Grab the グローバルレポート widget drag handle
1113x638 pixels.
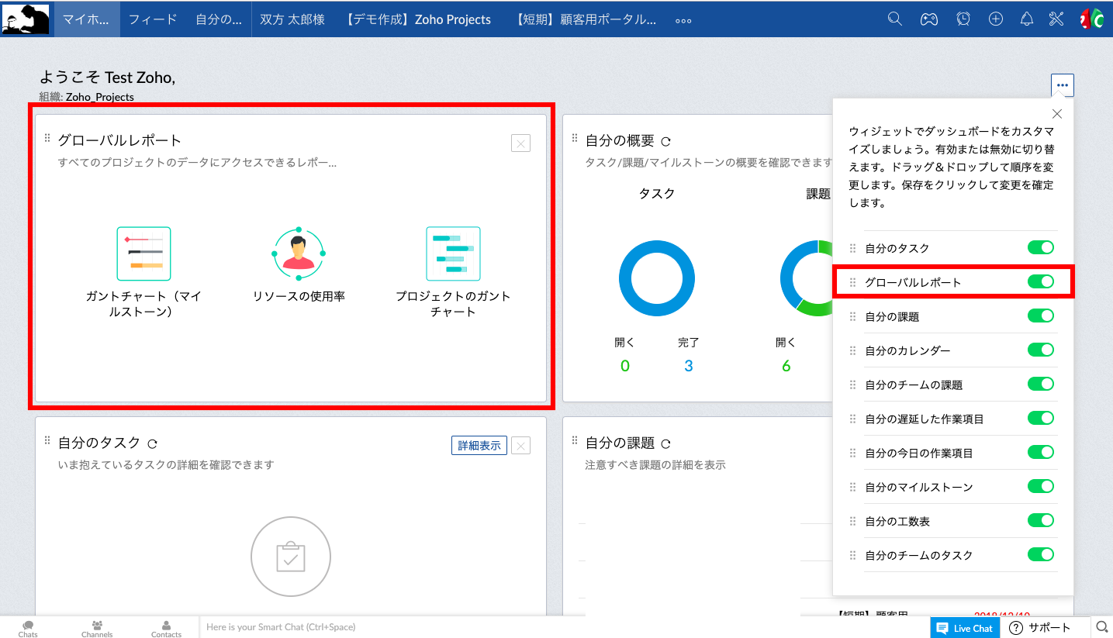point(47,138)
